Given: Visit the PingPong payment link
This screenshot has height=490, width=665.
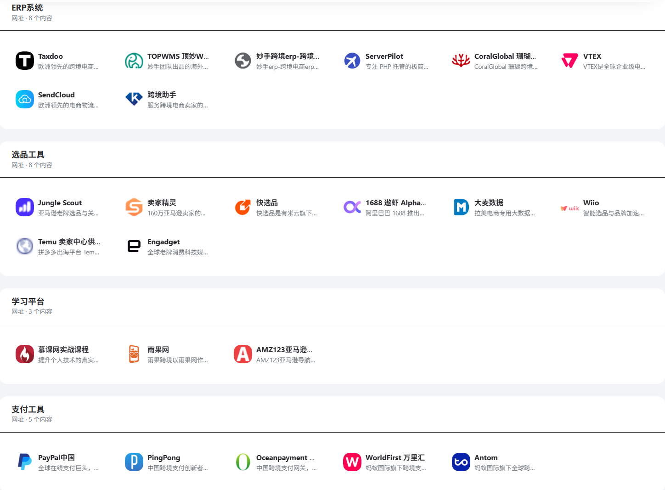Looking at the screenshot, I should pos(167,462).
